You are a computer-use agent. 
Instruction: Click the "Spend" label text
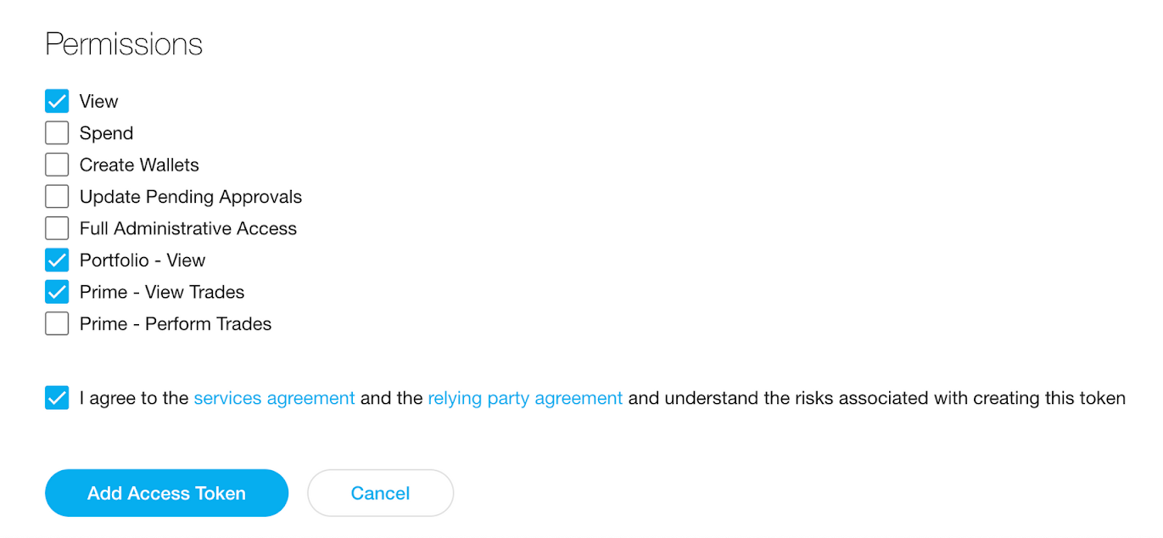[106, 133]
